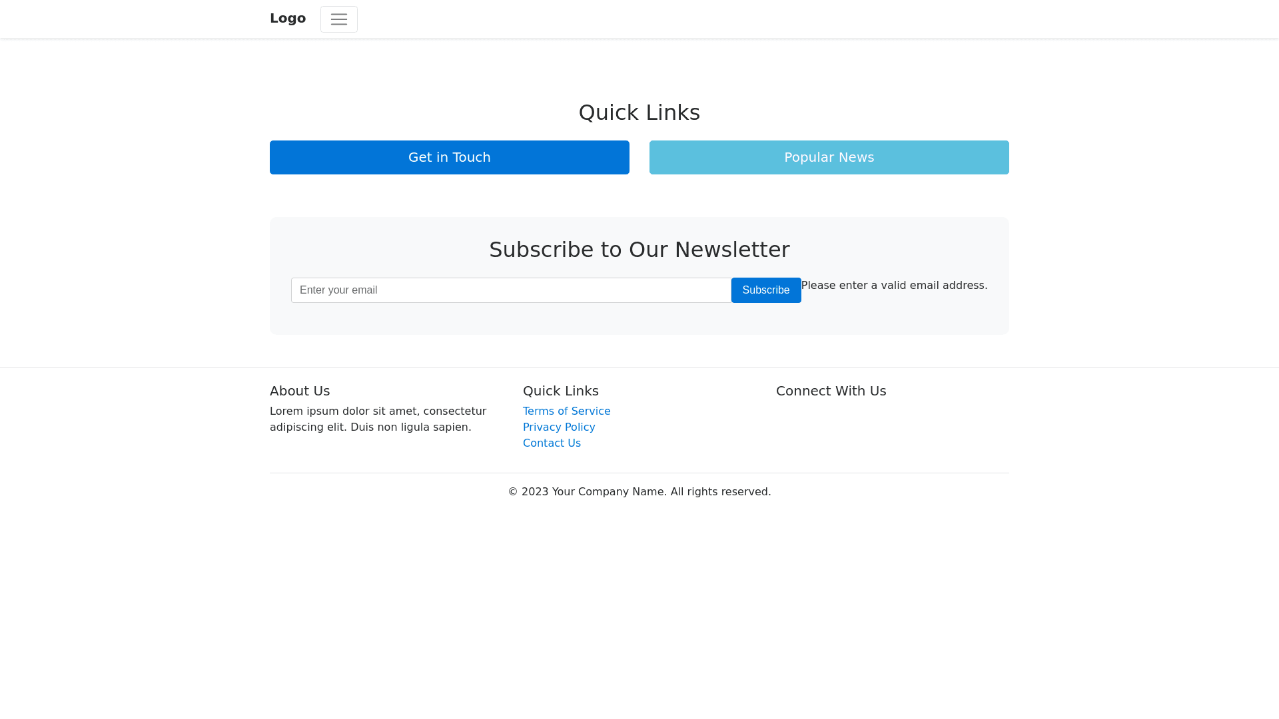Open the Popular News button
The image size is (1279, 719).
click(x=829, y=157)
